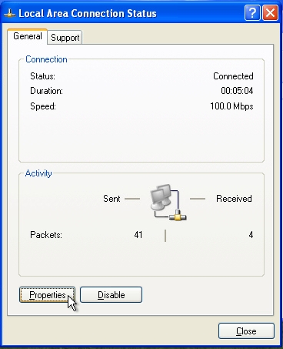Click the sent packets count 41
This screenshot has height=349, width=283.
[138, 235]
